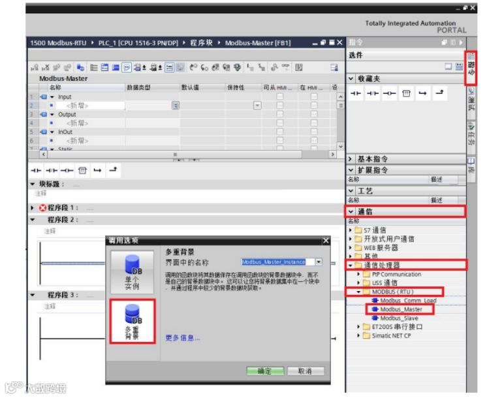Switch to the 库 side tab

coord(471,168)
